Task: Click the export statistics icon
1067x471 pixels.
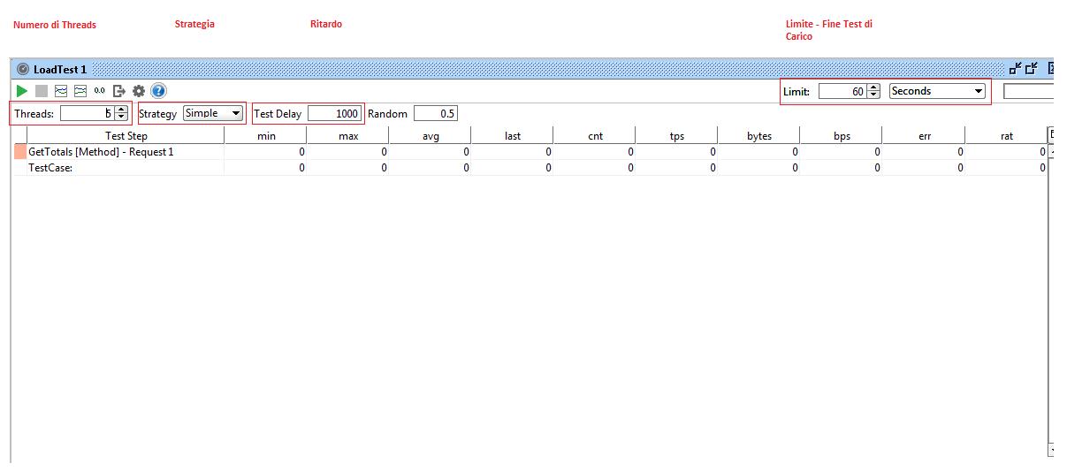Action: coord(119,91)
